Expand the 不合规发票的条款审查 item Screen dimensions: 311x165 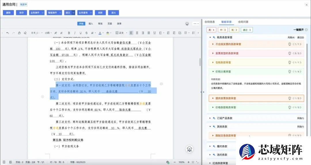[x=213, y=44]
